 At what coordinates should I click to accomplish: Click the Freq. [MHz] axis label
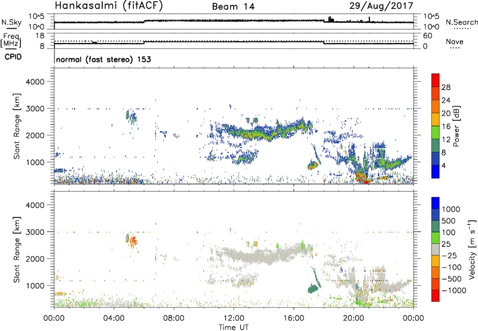point(11,40)
